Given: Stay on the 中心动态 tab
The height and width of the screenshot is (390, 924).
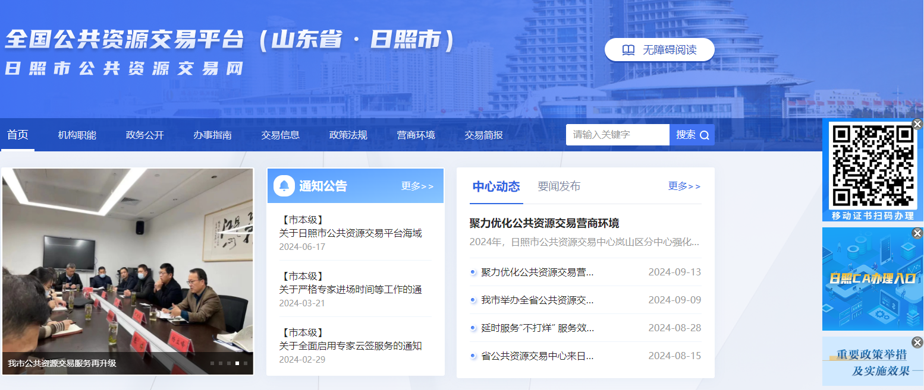Looking at the screenshot, I should [496, 186].
